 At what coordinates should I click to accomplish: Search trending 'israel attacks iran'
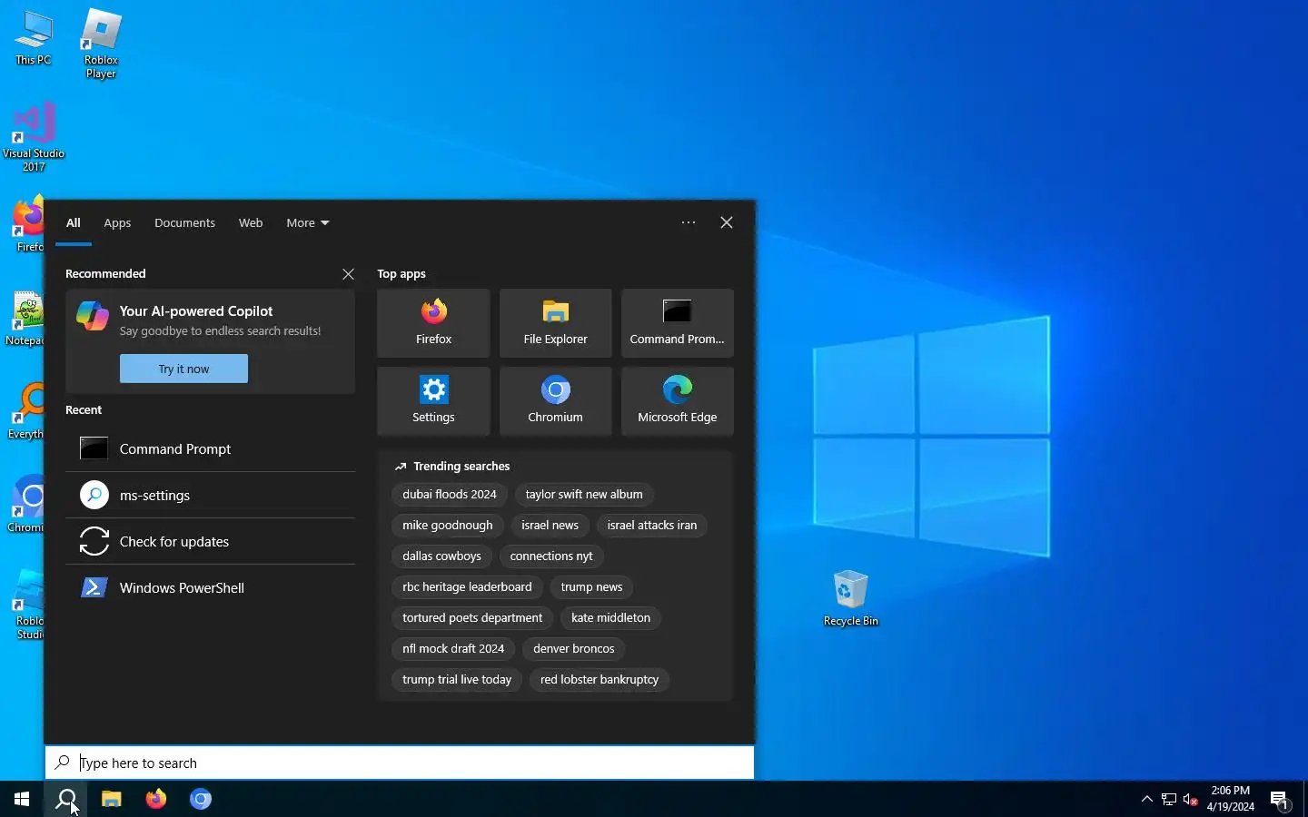coord(652,526)
